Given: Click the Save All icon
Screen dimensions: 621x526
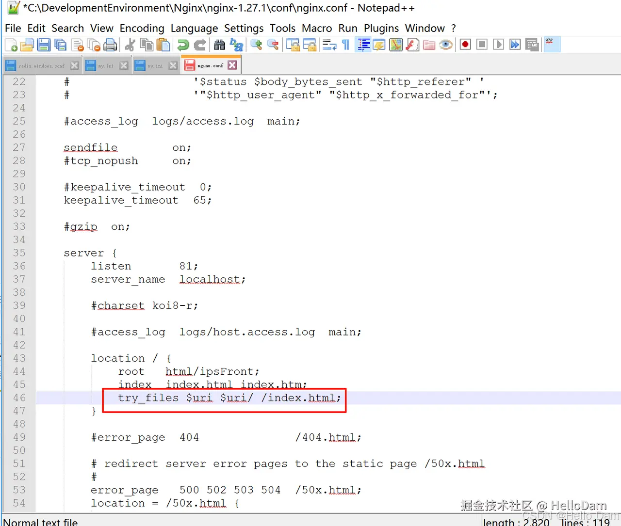Looking at the screenshot, I should coord(61,45).
